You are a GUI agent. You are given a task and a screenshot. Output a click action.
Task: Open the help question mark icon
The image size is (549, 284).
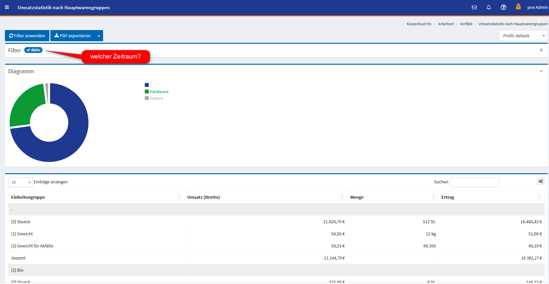click(x=503, y=7)
